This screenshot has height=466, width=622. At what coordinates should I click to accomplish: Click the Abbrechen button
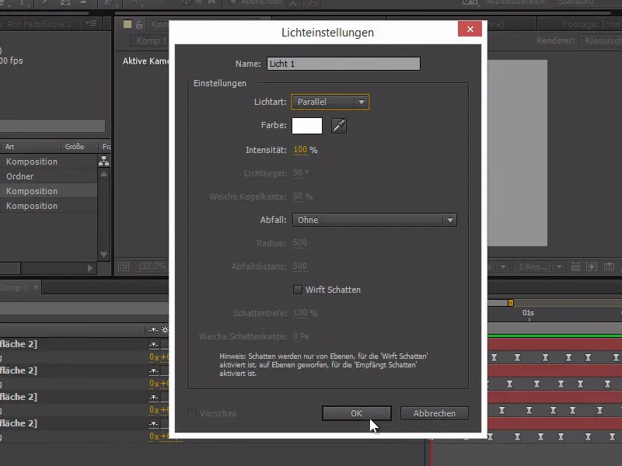[435, 413]
